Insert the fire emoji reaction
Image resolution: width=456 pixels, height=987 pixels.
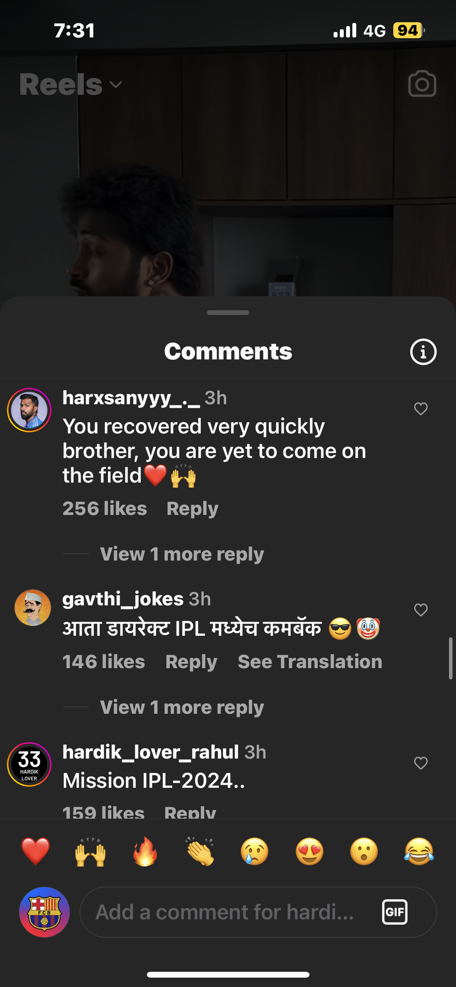point(145,852)
